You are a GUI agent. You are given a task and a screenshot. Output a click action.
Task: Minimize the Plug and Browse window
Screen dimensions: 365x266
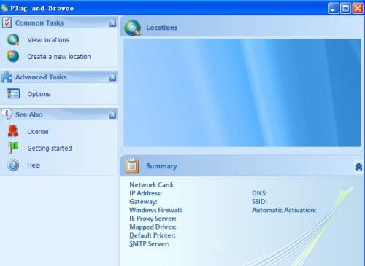333,8
